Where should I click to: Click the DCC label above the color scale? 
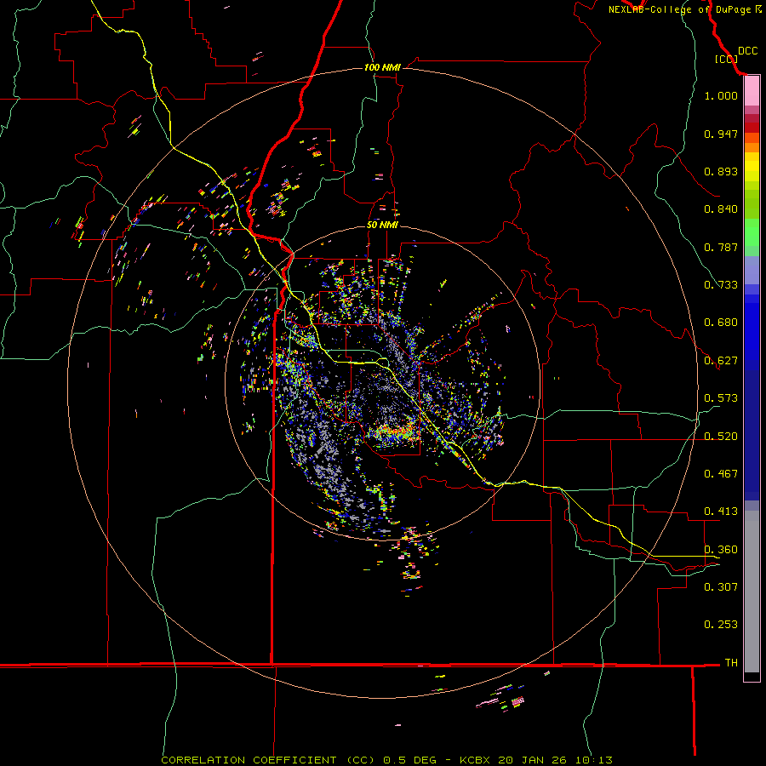(747, 51)
